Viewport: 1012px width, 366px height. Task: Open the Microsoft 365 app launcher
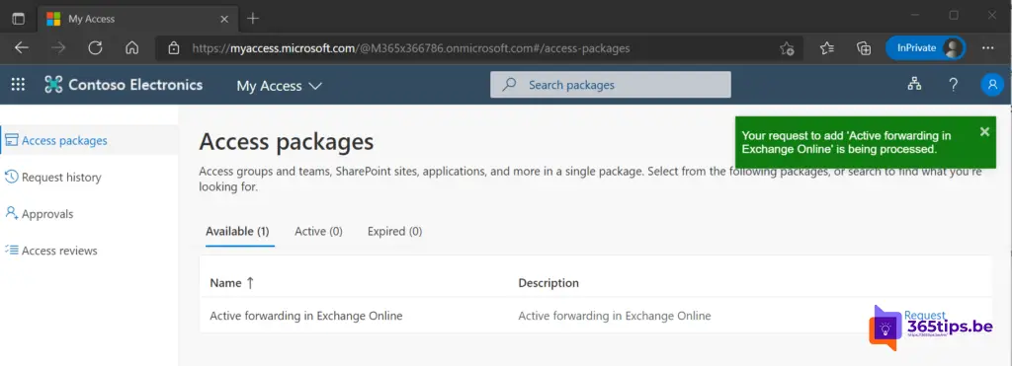coord(18,85)
